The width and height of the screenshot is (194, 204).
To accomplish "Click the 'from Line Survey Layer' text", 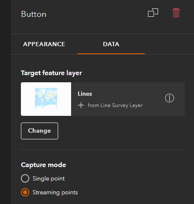I will tap(115, 105).
